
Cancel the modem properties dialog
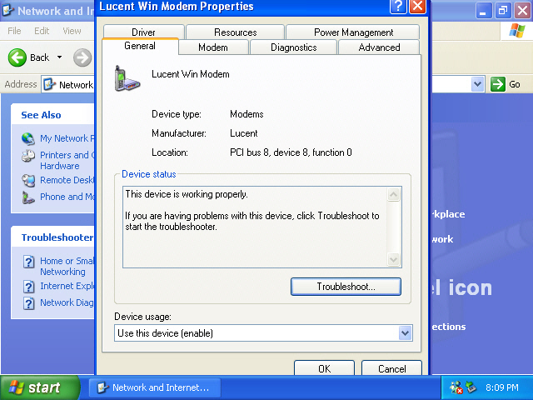(391, 368)
